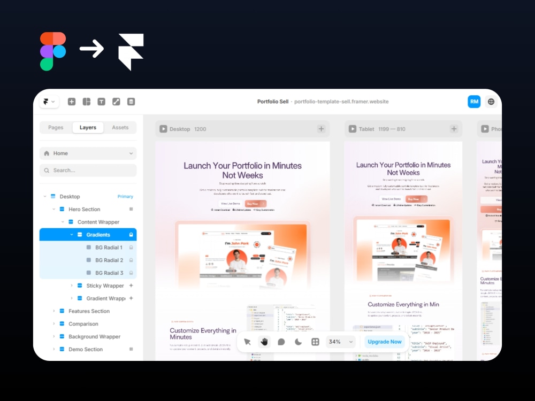
Task: Select the pointer cursor tool
Action: pos(247,342)
